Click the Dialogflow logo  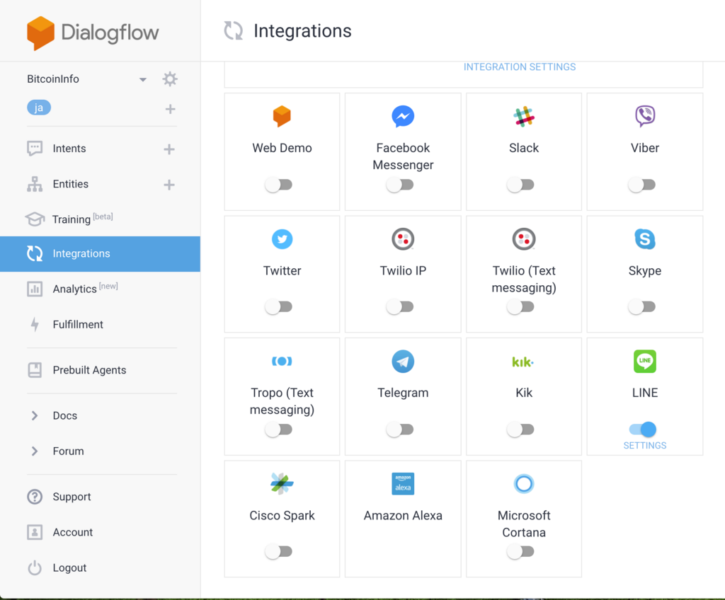tap(93, 33)
